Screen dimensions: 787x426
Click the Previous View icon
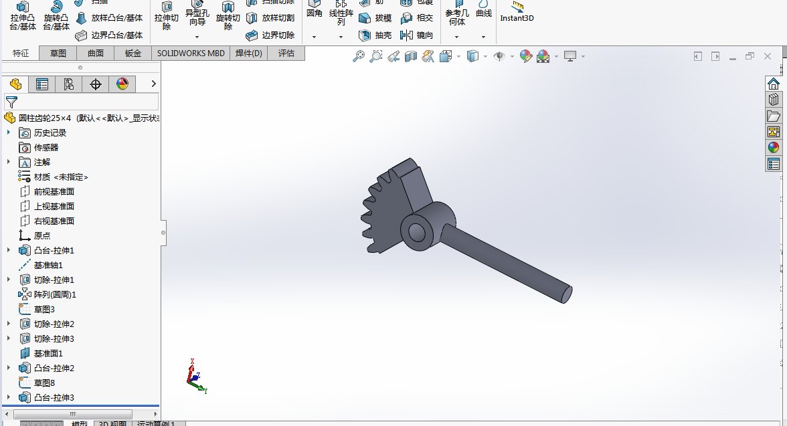(x=394, y=56)
